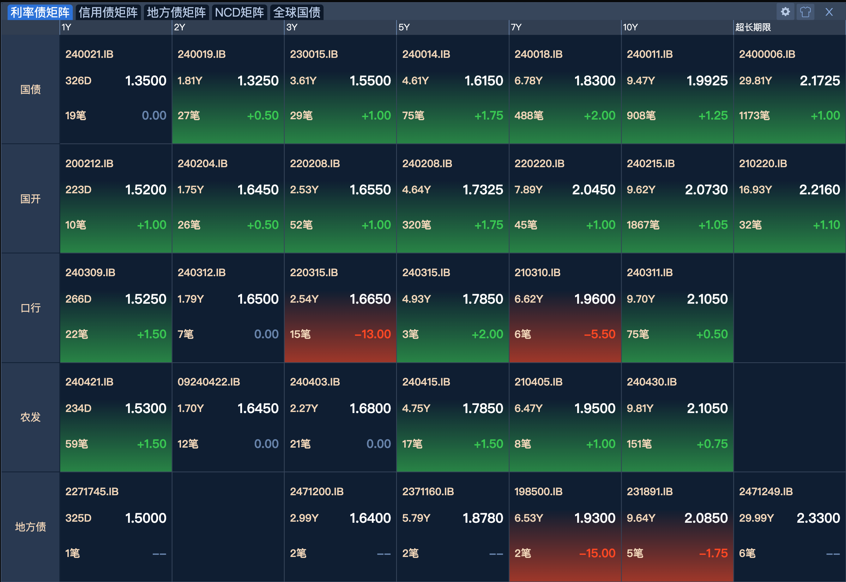
Task: Select the 利率债矩阵 tab
Action: (40, 12)
